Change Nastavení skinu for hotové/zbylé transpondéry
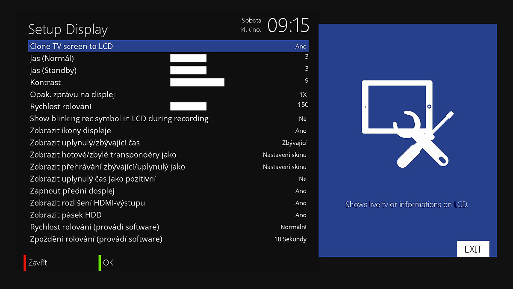This screenshot has height=289, width=513. (285, 155)
